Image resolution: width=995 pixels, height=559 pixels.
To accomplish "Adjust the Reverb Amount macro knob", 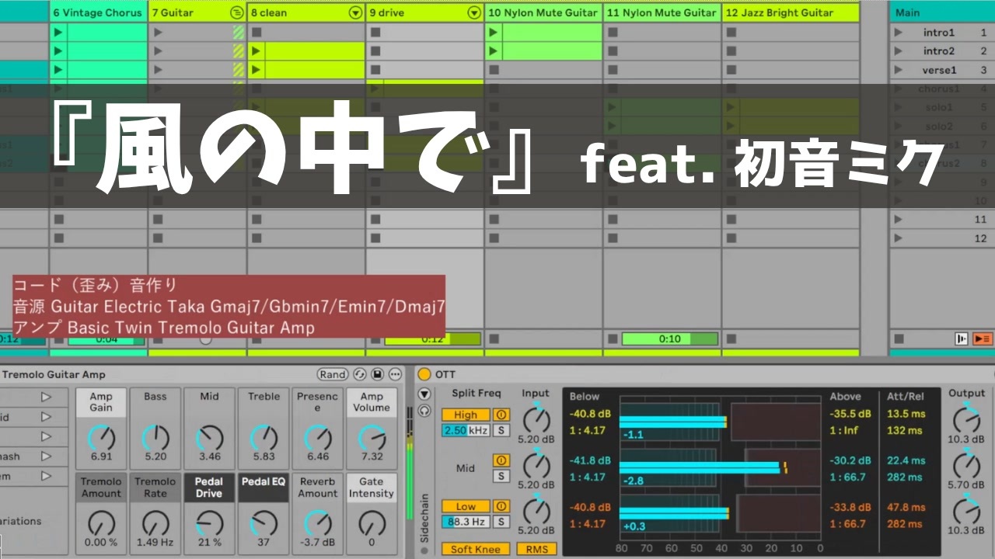I will (318, 523).
